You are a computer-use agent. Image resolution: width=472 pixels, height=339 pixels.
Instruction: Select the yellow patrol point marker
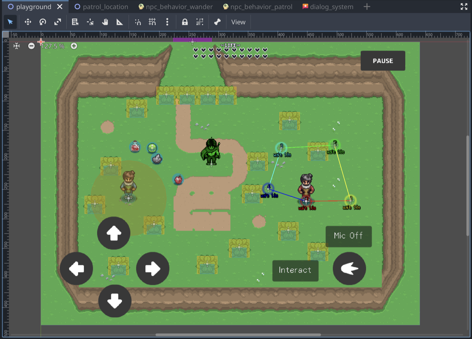pos(350,200)
